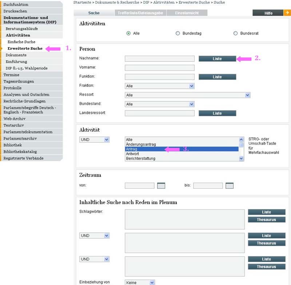Open the 'bis' date calendar picker
Image resolution: width=291 pixels, height=285 pixels.
pos(229,186)
